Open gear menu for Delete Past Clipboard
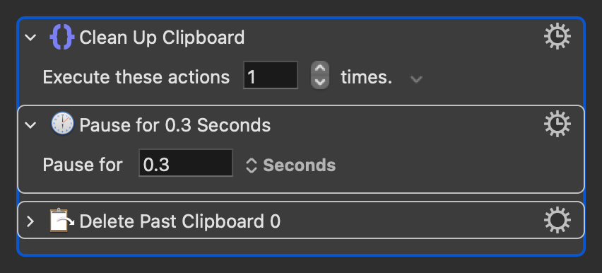 pyautogui.click(x=557, y=221)
